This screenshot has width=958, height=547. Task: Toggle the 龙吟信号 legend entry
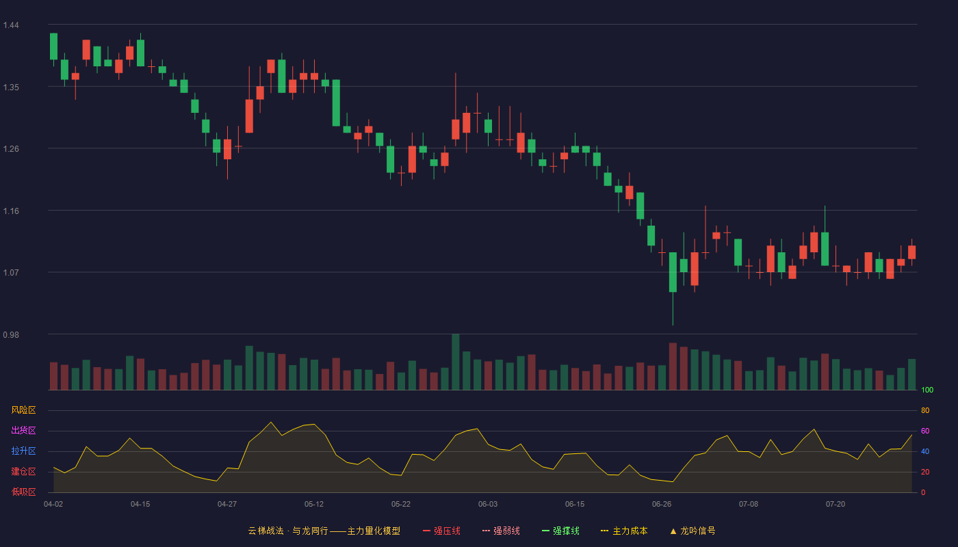coord(692,531)
